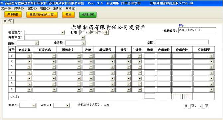
Task: Click the blue 单号 label
Action: (x=181, y=25)
